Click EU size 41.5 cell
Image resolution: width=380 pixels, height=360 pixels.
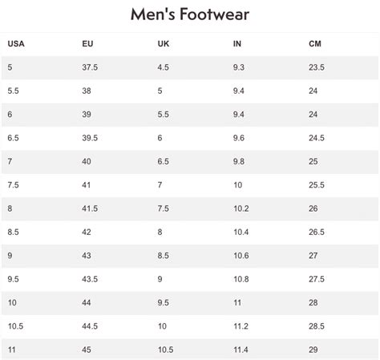coord(90,208)
